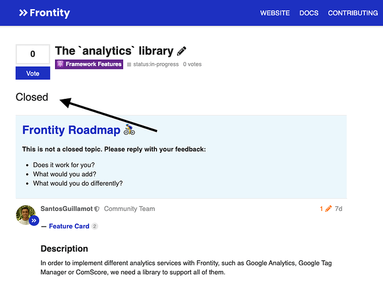The height and width of the screenshot is (284, 383).
Task: Open the CONTRIBUTING header link
Action: point(352,13)
